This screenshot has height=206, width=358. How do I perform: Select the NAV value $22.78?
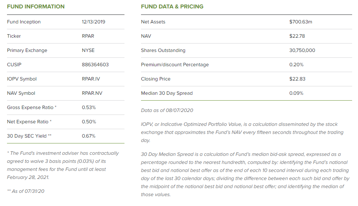(297, 36)
